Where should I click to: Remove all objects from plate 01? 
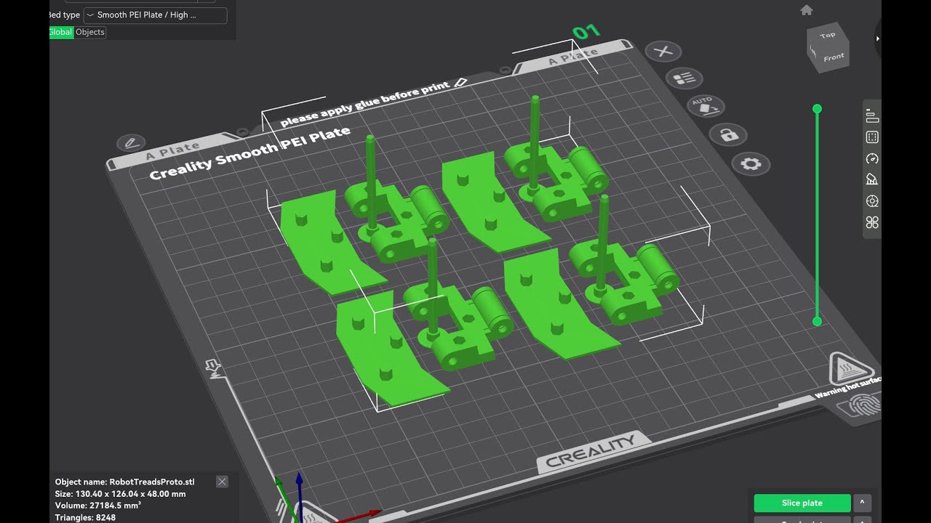(x=663, y=52)
